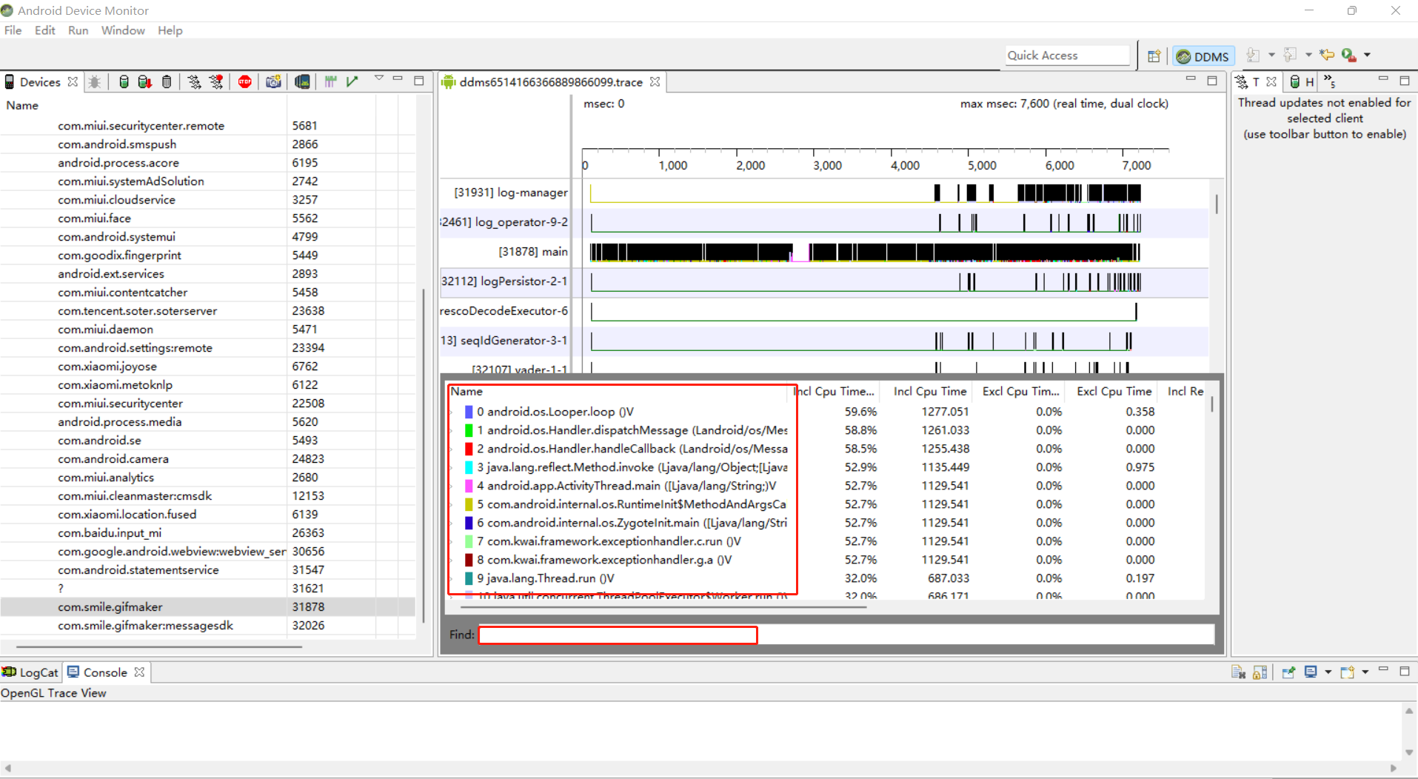
Task: Click the red swatch of Handler.handleCallback
Action: [x=469, y=449]
